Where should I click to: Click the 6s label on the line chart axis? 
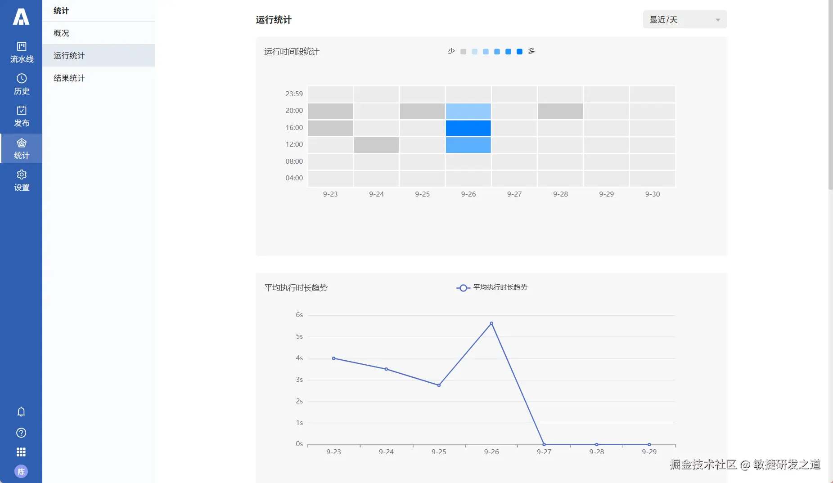(299, 315)
